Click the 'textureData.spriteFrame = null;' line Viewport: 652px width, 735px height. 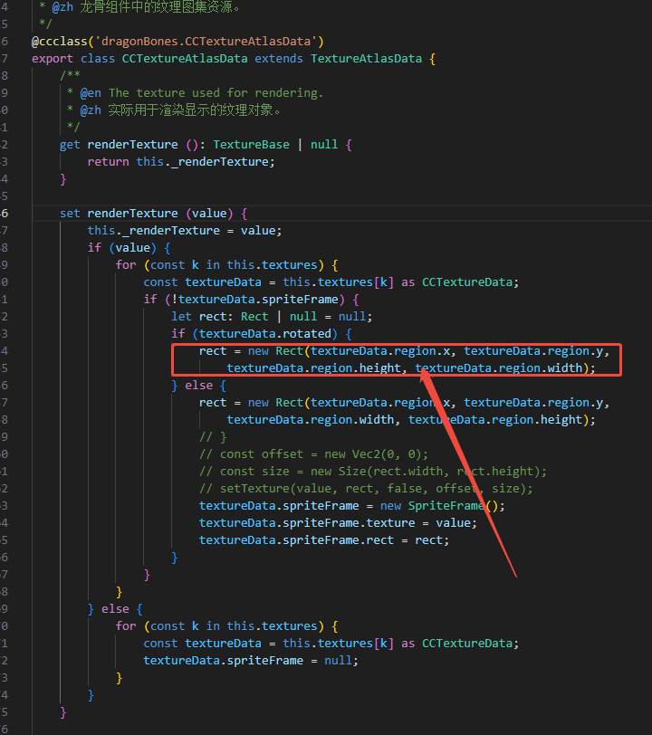(251, 661)
